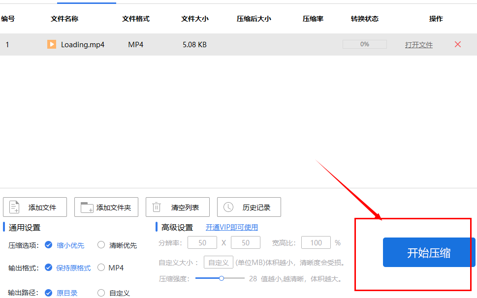Click the 文件大小 column header
The height and width of the screenshot is (298, 477).
click(x=195, y=19)
